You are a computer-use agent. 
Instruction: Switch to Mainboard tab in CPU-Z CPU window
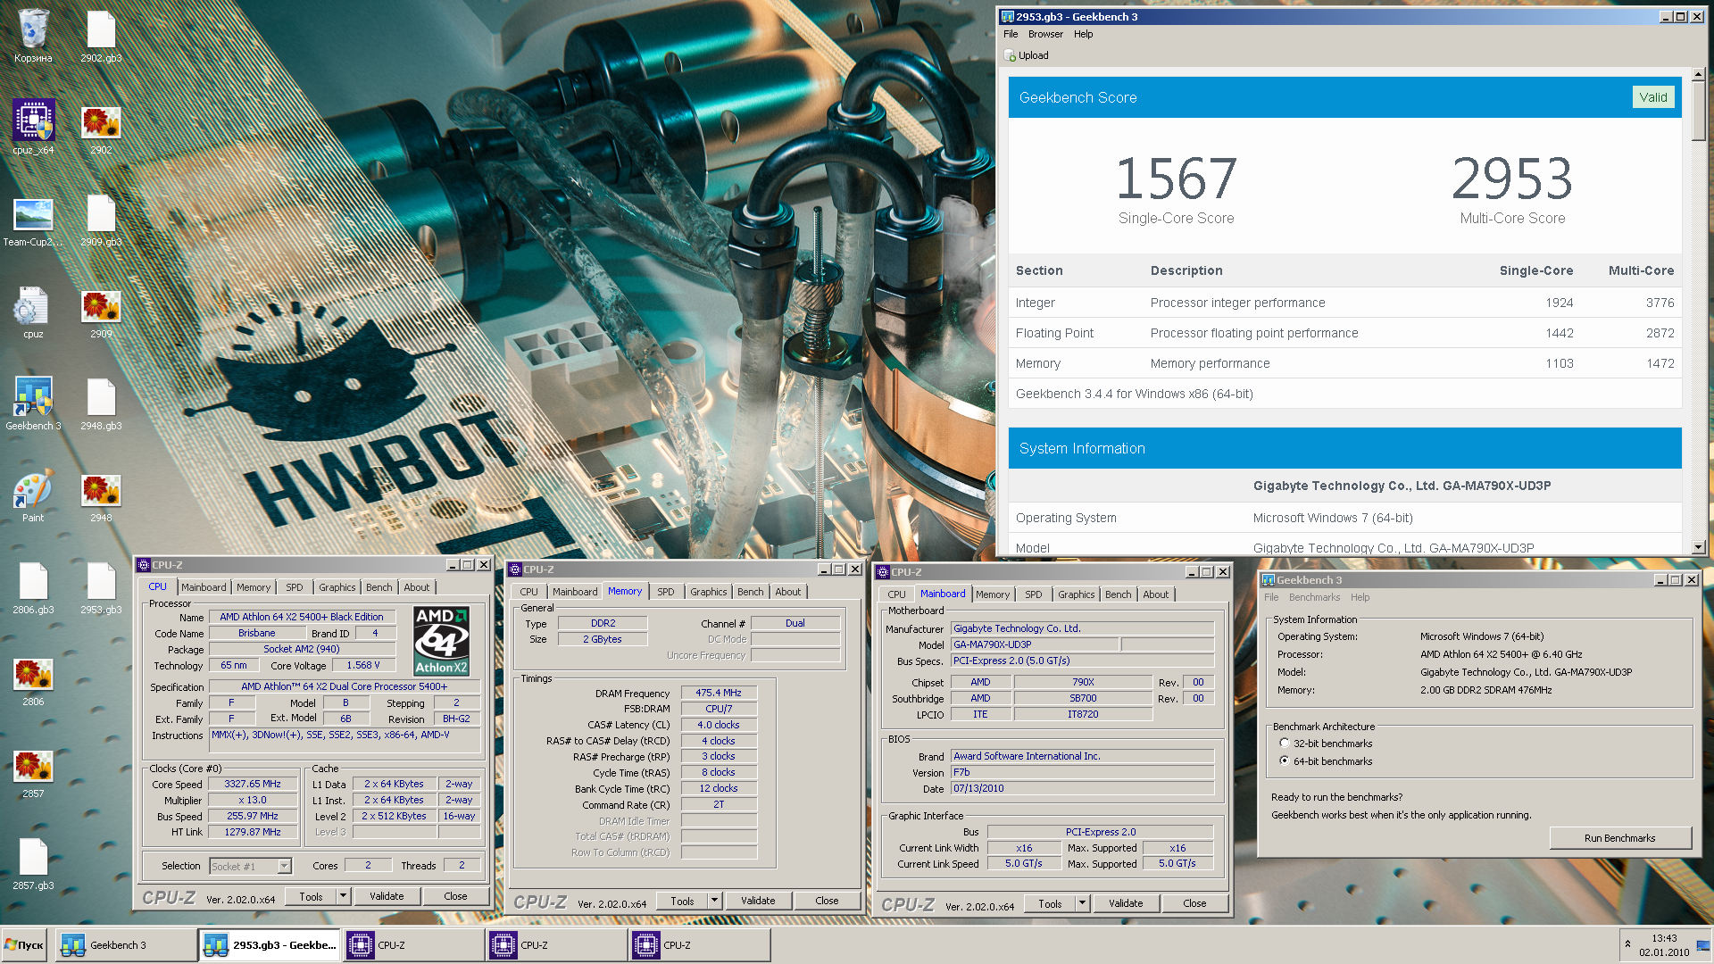pos(204,587)
